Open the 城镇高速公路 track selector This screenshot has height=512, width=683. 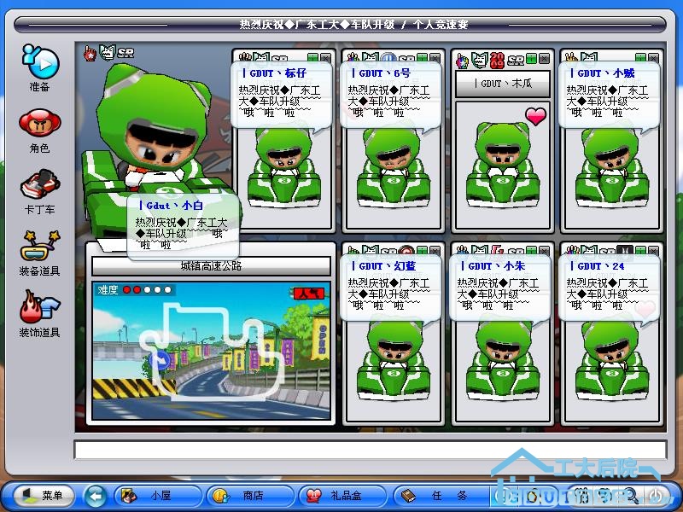pos(211,266)
